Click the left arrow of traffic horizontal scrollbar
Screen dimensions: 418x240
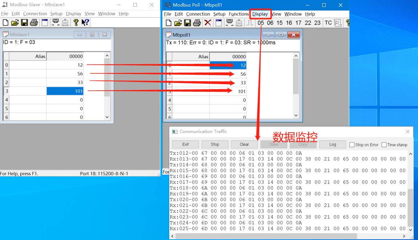tap(172, 236)
